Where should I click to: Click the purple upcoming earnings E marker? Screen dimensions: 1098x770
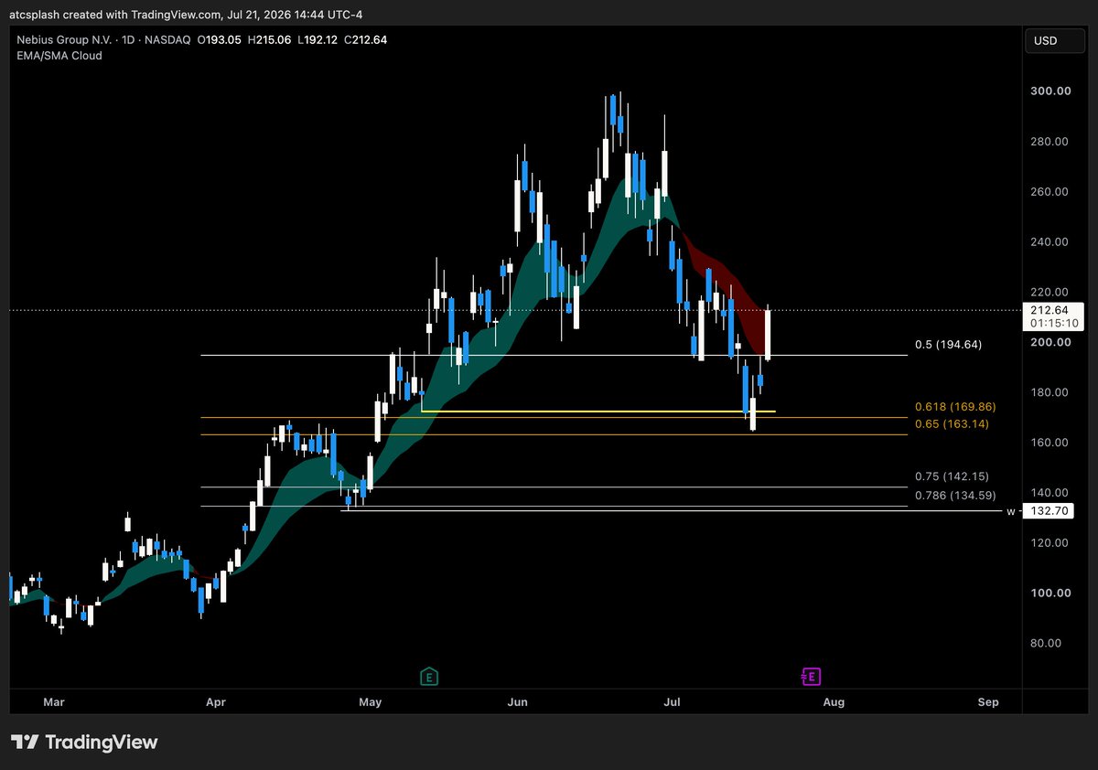pyautogui.click(x=811, y=677)
